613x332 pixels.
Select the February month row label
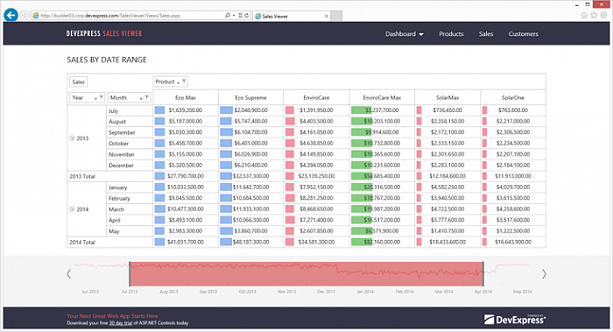point(119,198)
